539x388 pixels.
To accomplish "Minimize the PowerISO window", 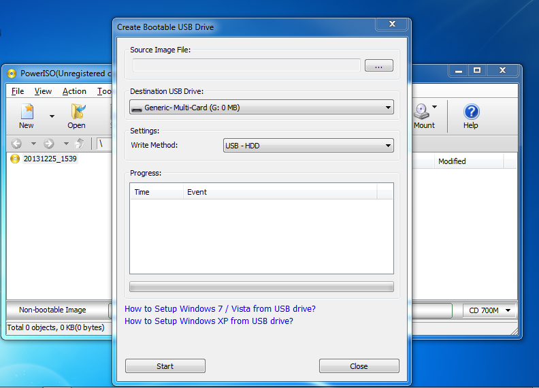I will [x=459, y=71].
